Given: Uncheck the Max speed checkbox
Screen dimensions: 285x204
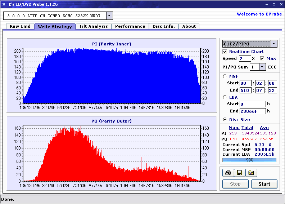Looking at the screenshot, I should [x=262, y=58].
